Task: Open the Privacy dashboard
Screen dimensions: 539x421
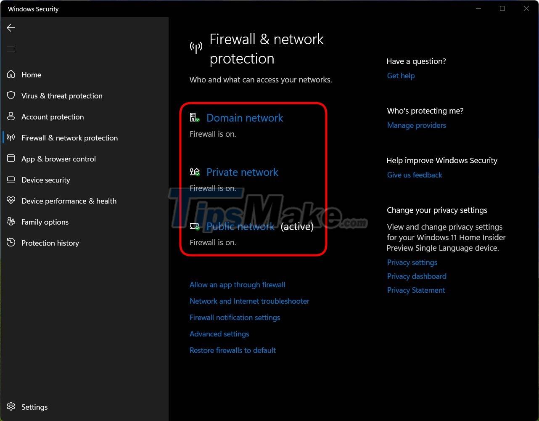Action: tap(417, 276)
